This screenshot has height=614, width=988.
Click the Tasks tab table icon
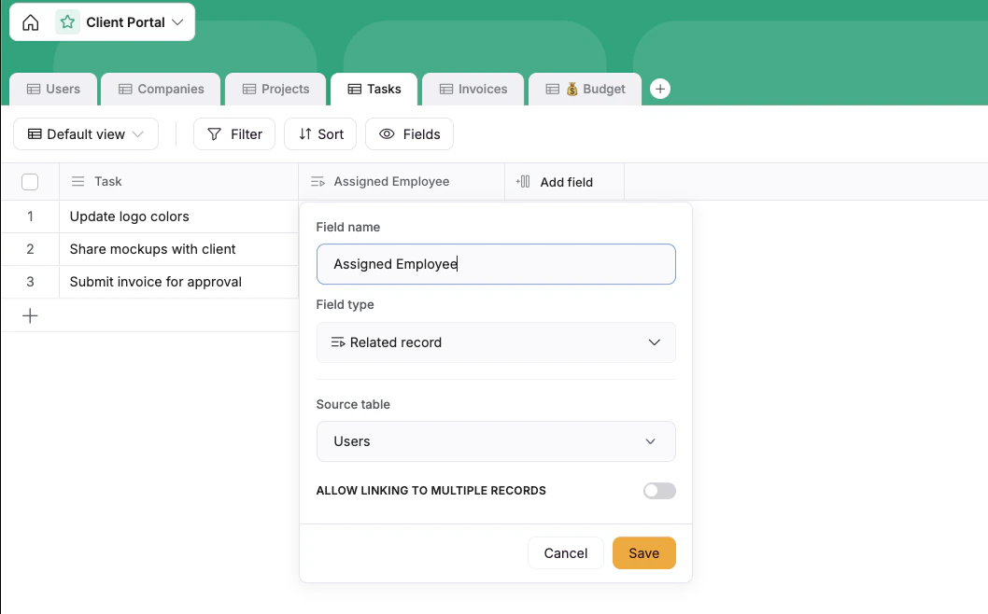pyautogui.click(x=355, y=90)
